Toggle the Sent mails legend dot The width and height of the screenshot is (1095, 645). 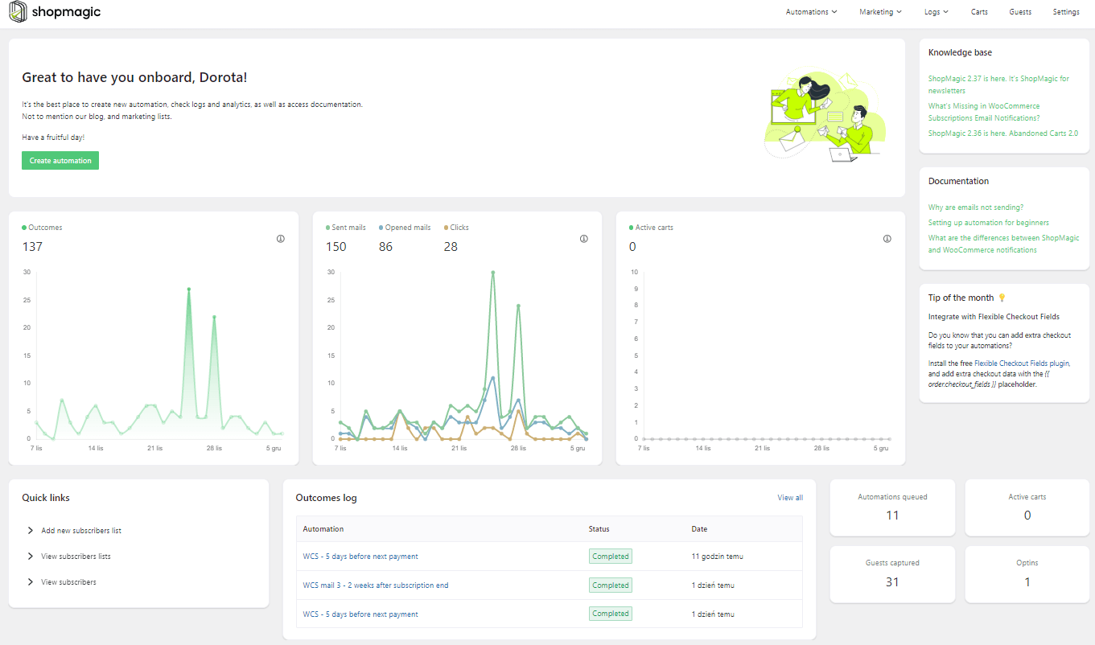point(328,228)
